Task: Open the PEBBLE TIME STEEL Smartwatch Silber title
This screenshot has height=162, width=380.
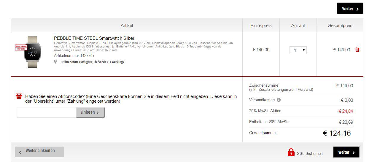Action: pyautogui.click(x=94, y=38)
